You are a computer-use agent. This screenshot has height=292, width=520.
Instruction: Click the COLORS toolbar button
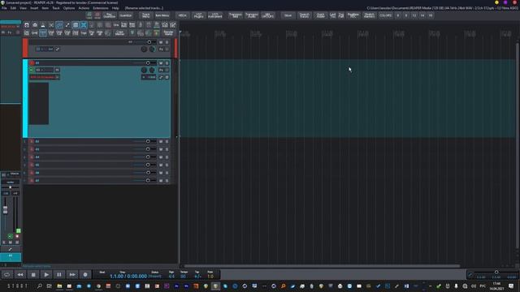click(x=386, y=15)
